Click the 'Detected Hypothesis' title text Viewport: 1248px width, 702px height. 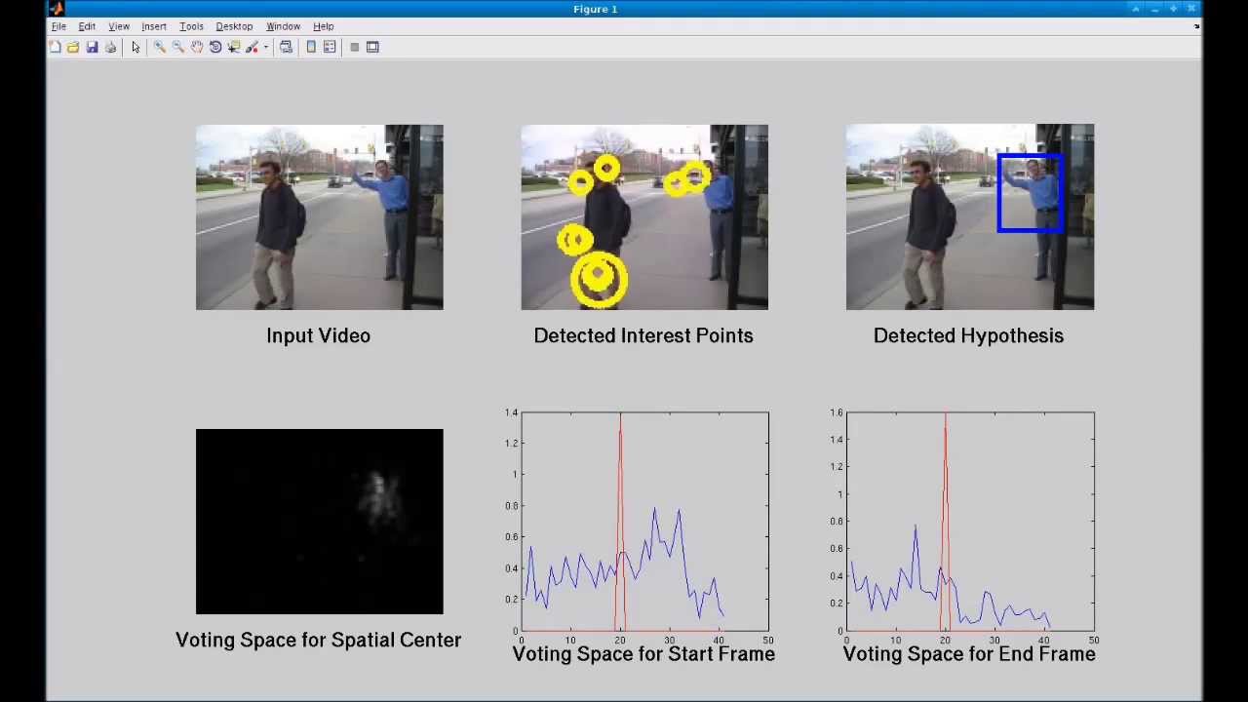pos(968,335)
